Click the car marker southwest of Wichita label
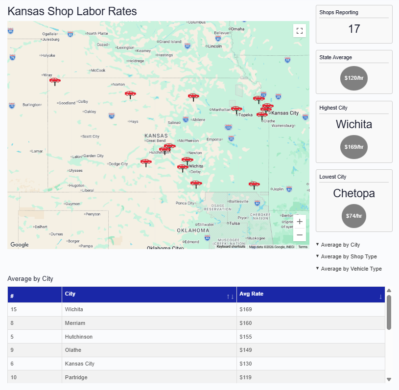The width and height of the screenshot is (399, 390). pos(183,168)
